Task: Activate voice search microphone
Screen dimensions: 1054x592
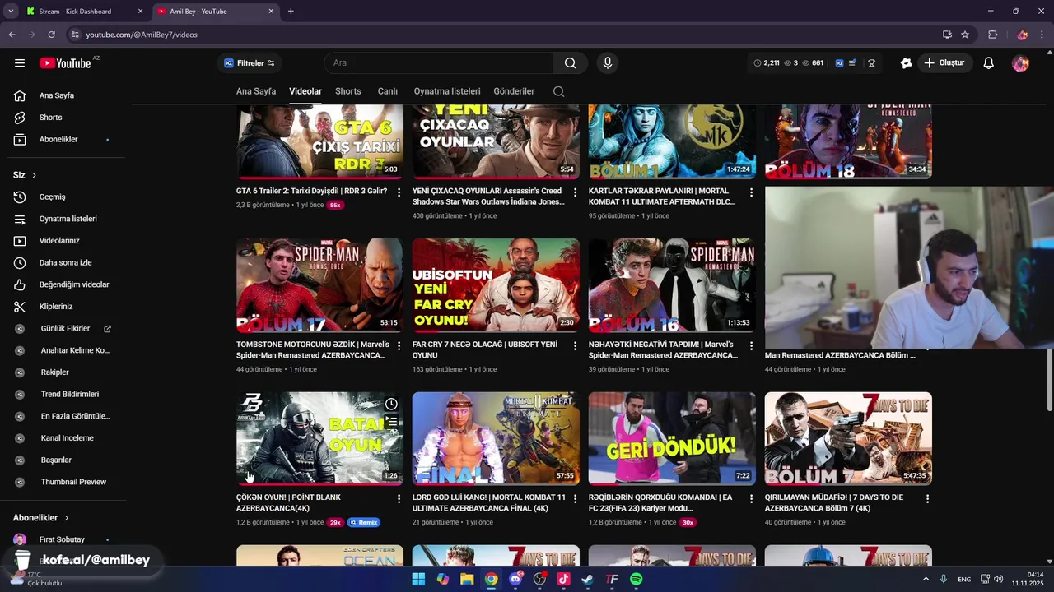Action: pyautogui.click(x=608, y=63)
